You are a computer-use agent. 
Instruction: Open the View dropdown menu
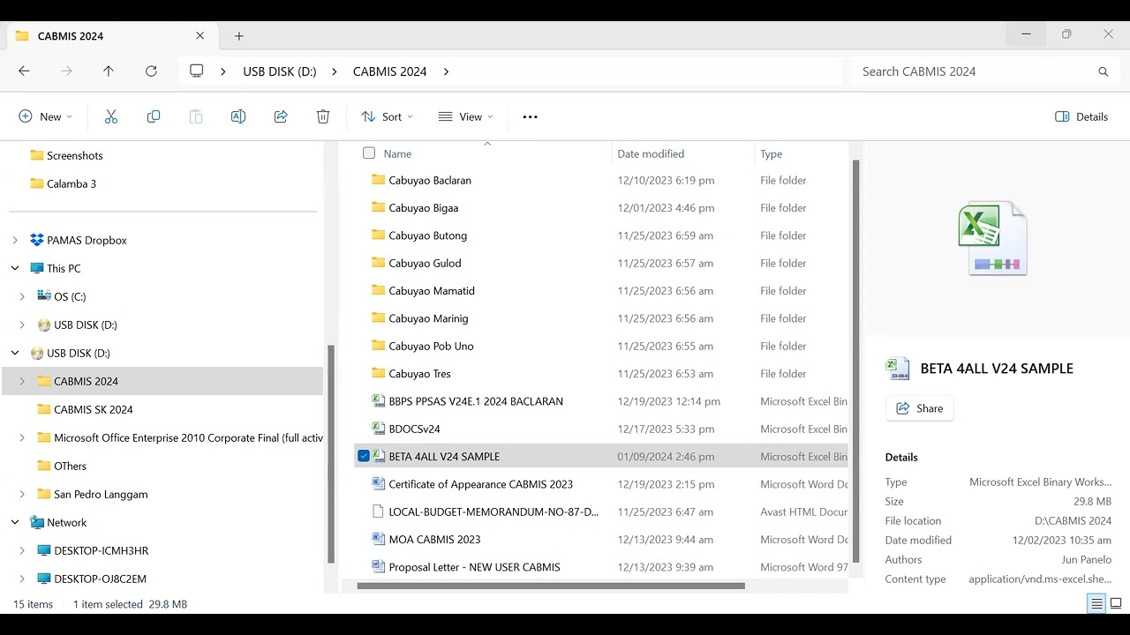(466, 116)
